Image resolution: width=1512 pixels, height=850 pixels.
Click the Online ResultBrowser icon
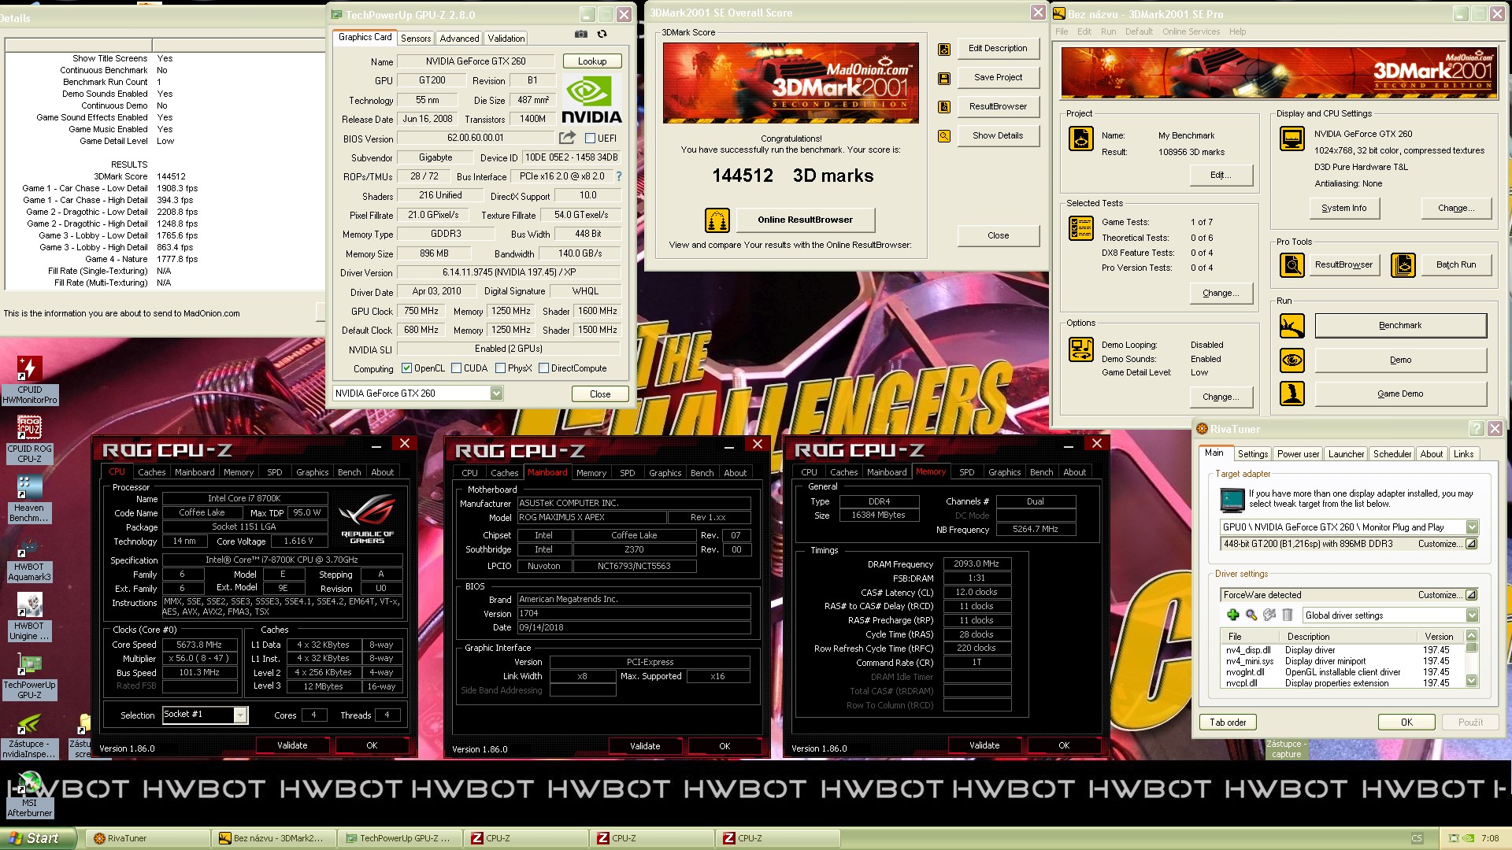[717, 220]
